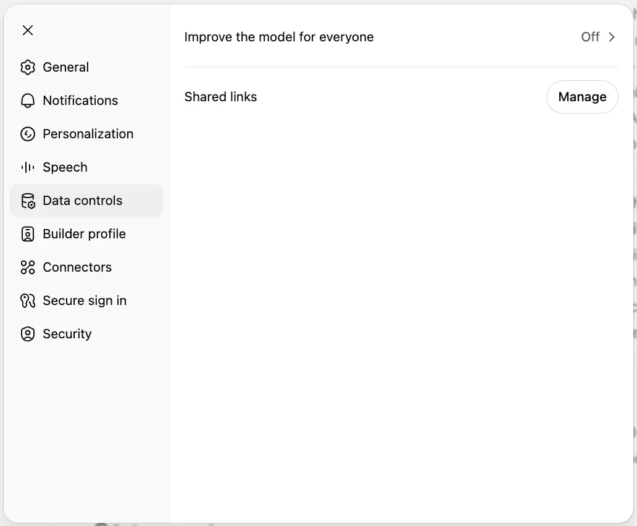Click the Off value for model improvement
Viewport: 637px width, 526px height.
(590, 37)
